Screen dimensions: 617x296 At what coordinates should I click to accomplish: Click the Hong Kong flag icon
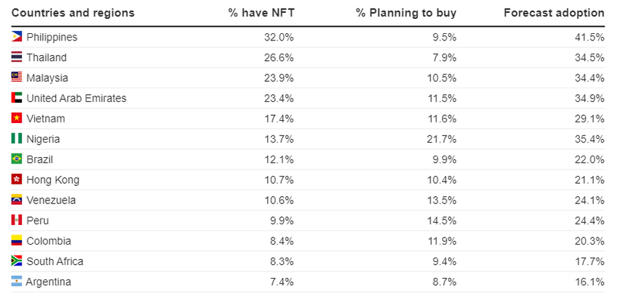[x=17, y=179]
